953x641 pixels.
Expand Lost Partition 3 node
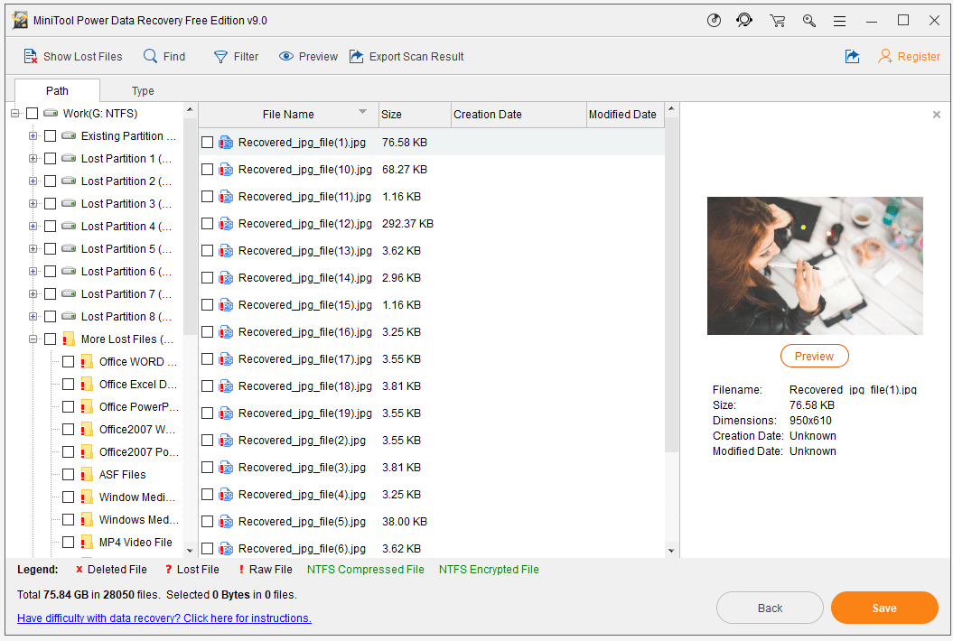tap(33, 203)
